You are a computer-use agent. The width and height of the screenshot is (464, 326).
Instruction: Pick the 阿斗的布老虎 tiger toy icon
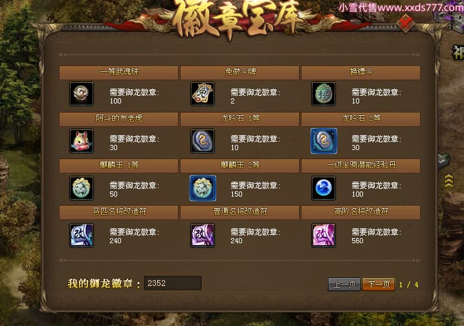pos(82,141)
